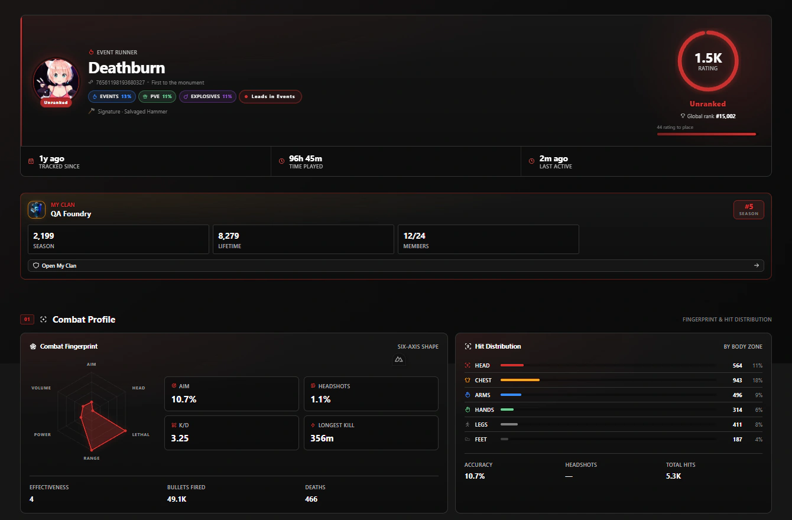This screenshot has height=520, width=792.
Task: Click the calendar icon beside Tracked Since
Action: coord(31,161)
